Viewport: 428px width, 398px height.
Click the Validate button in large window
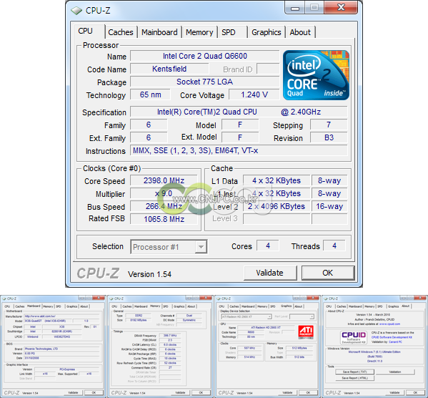(269, 273)
